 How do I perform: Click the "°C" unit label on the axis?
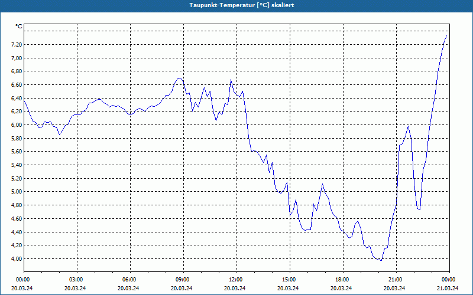(x=19, y=27)
